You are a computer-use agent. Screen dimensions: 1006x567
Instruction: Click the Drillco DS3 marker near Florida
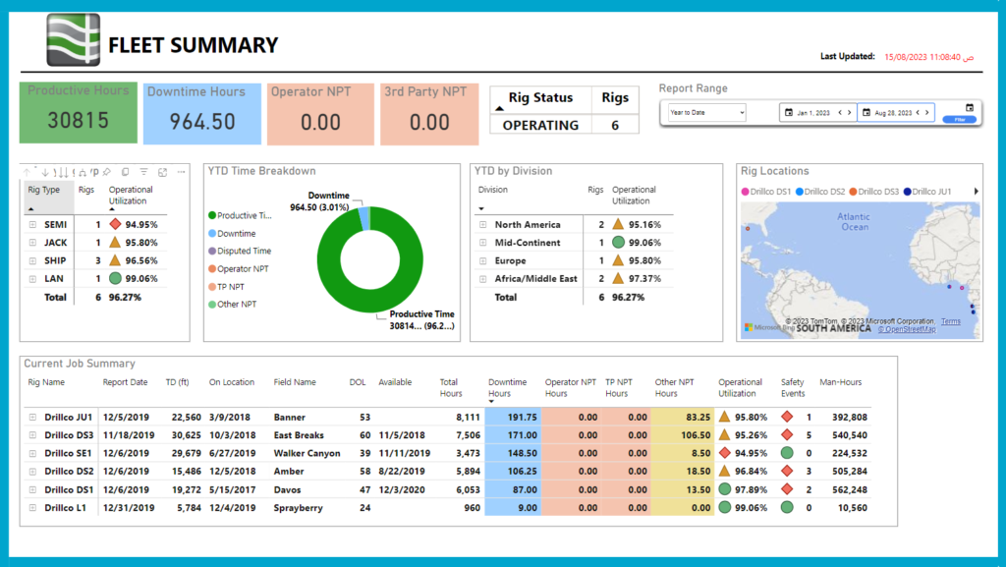point(748,228)
